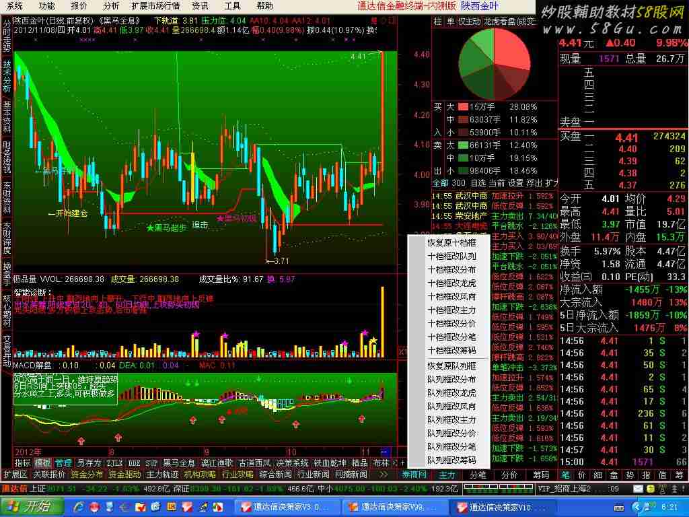Click the 荣安地产 主力卖出 alert row
689x517 pixels.
495,216
